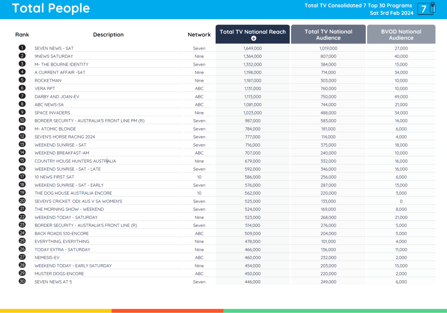Click the clipboard icon beside the page number
447x313 pixels.
tap(433, 8)
